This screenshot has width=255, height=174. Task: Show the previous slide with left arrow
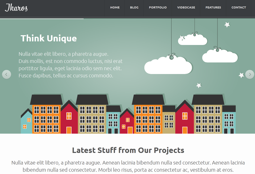[x=6, y=75]
